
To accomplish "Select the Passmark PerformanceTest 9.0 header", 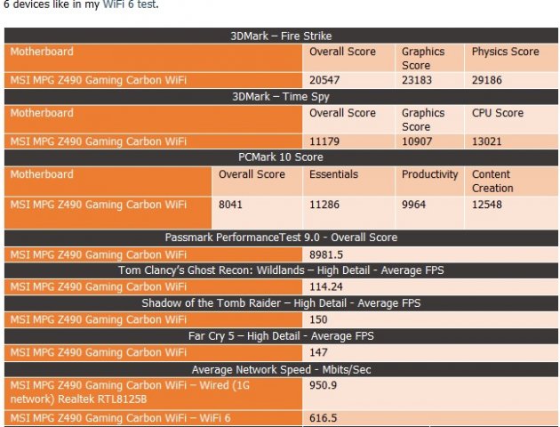I will pyautogui.click(x=281, y=238).
